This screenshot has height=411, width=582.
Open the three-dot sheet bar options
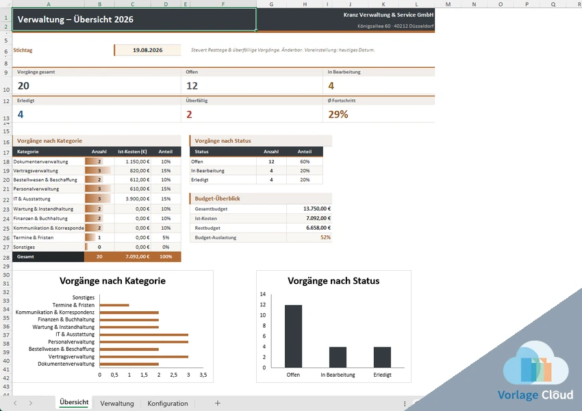(x=405, y=403)
